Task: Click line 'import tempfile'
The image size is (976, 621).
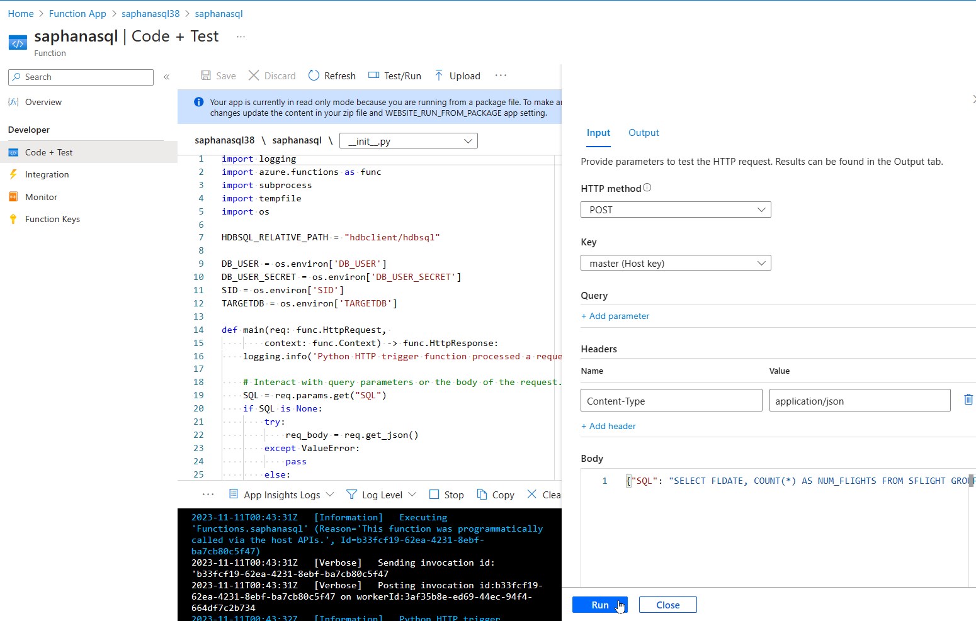Action: click(261, 198)
